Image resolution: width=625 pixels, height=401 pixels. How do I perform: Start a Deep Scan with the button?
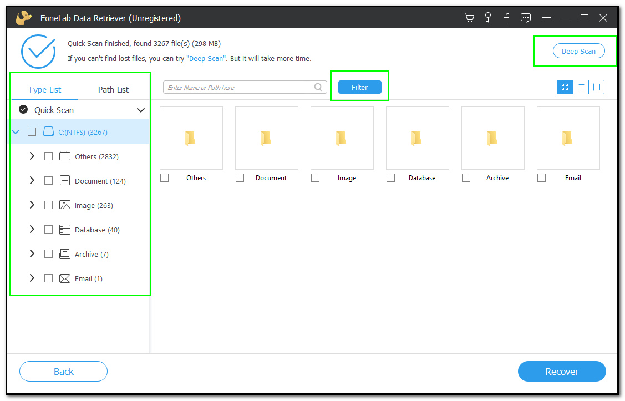578,51
